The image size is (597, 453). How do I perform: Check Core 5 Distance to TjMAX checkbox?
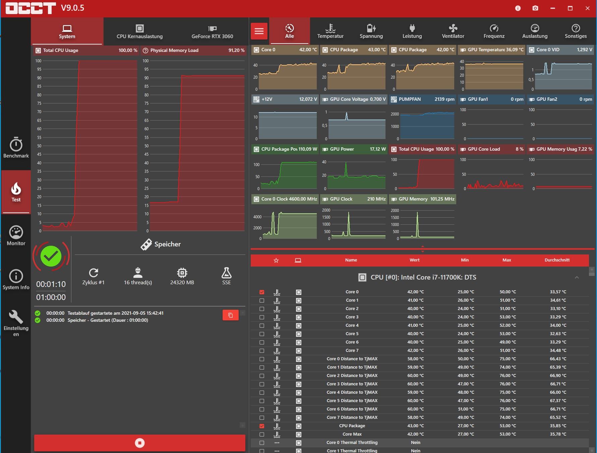tap(262, 401)
